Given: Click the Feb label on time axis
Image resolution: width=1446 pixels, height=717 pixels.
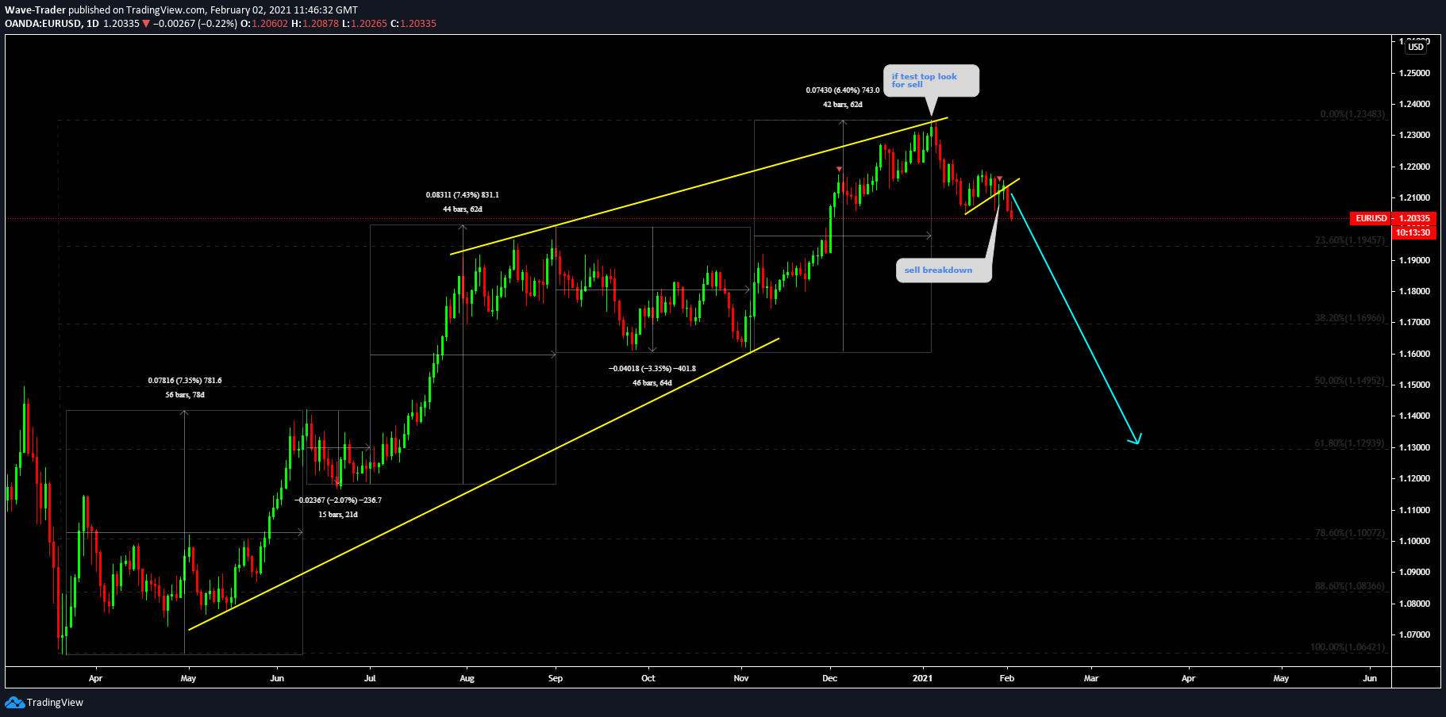Looking at the screenshot, I should pyautogui.click(x=1006, y=678).
